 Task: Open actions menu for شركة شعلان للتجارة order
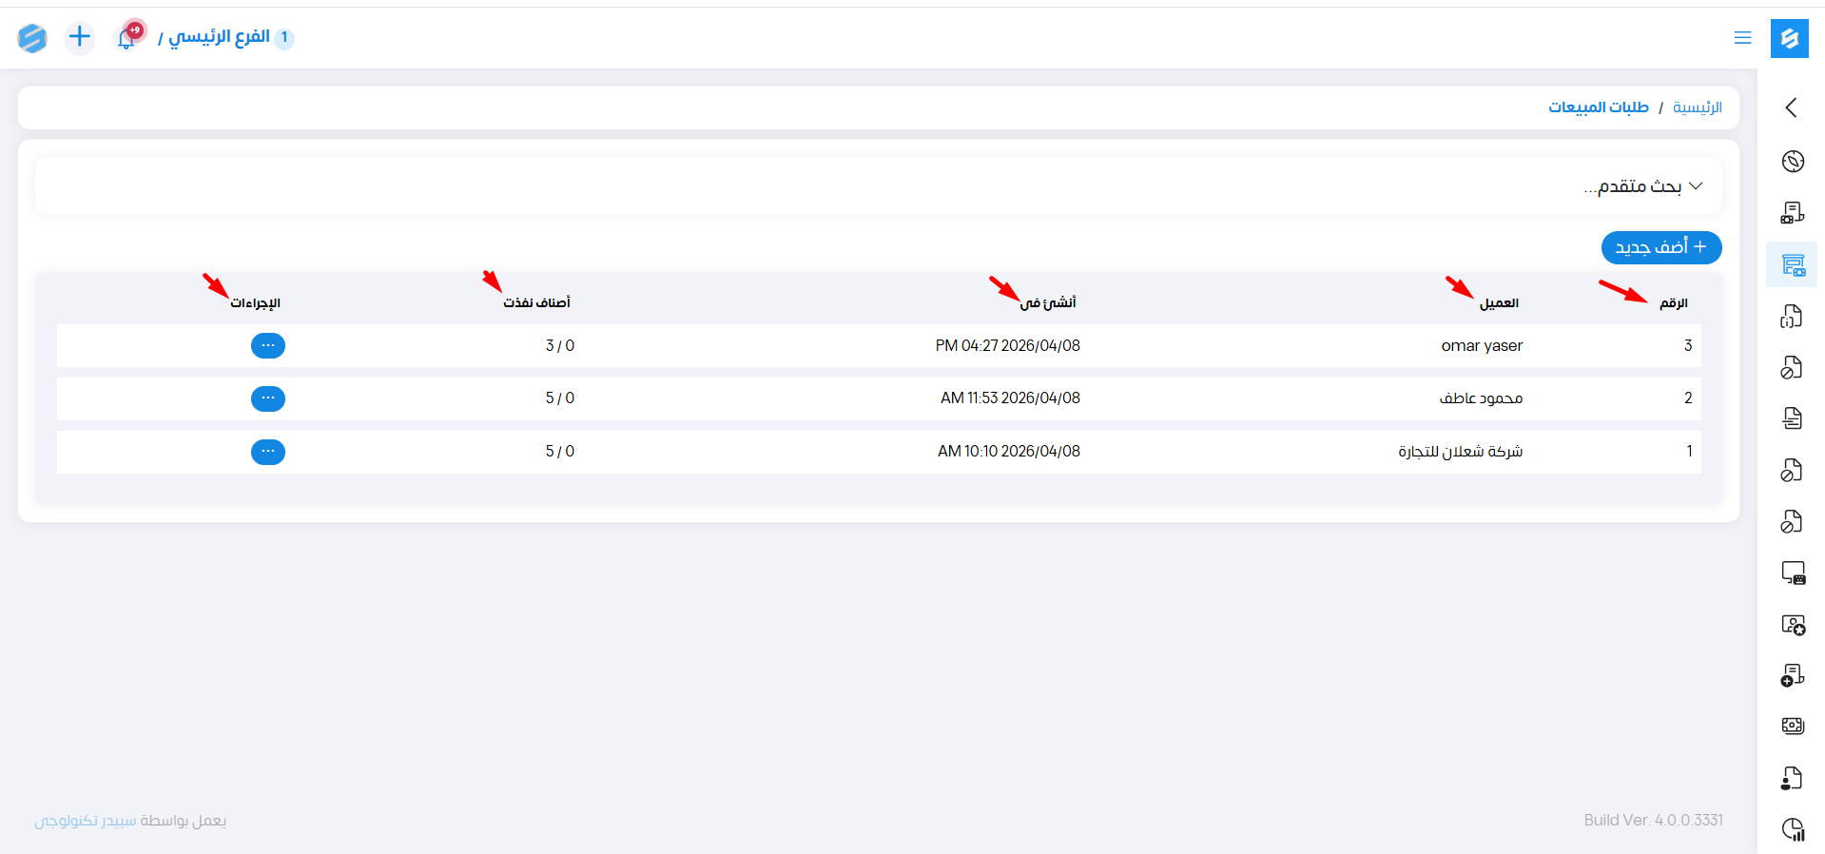pos(268,452)
